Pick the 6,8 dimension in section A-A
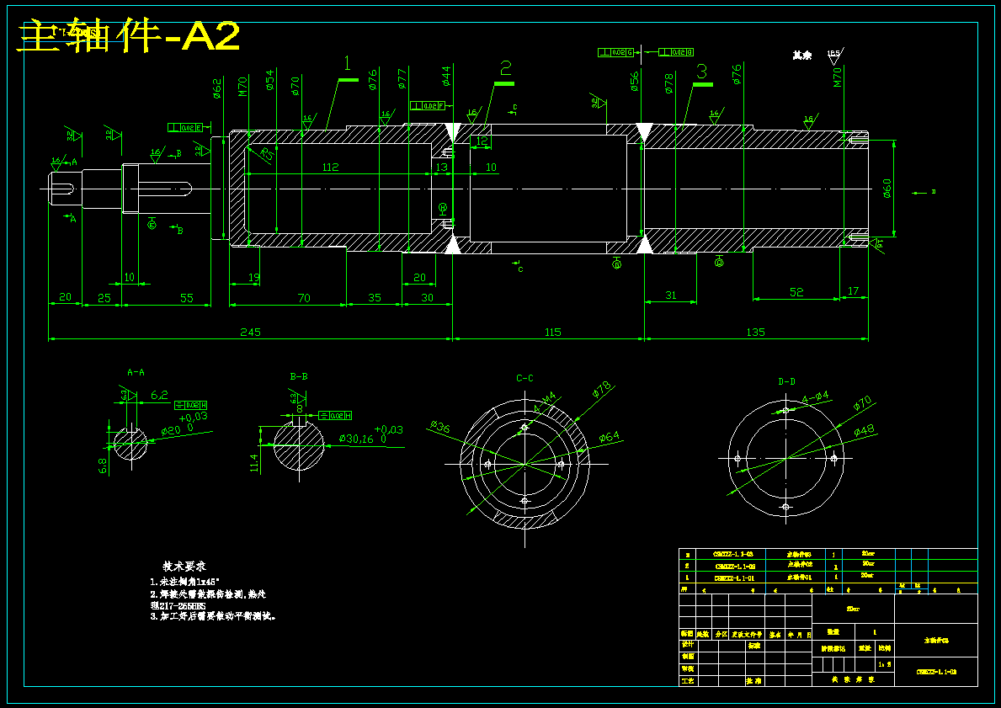This screenshot has width=1001, height=708. pos(103,466)
